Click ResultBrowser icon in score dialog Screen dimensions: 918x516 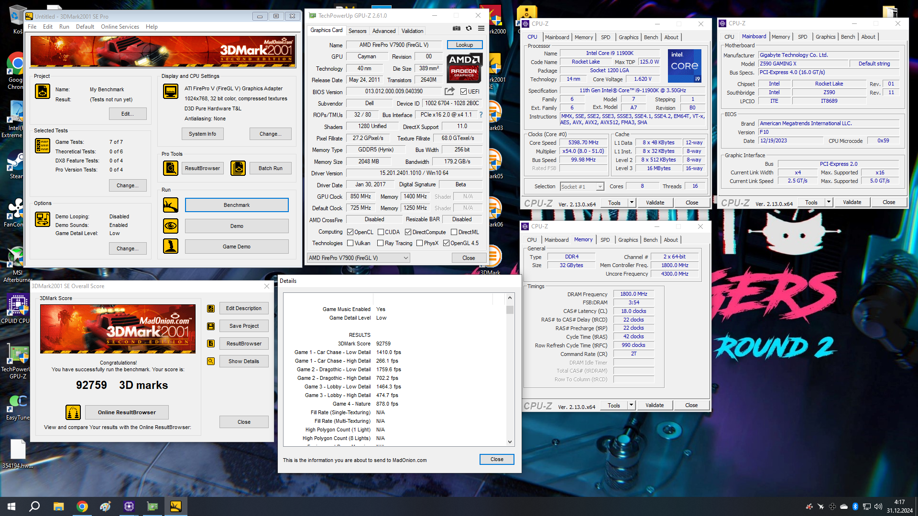(x=211, y=344)
